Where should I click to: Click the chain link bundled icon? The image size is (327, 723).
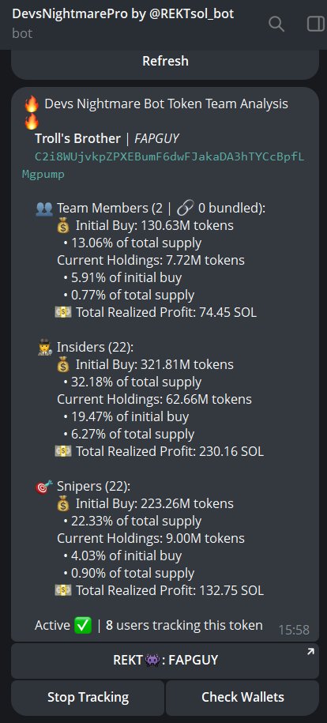186,209
